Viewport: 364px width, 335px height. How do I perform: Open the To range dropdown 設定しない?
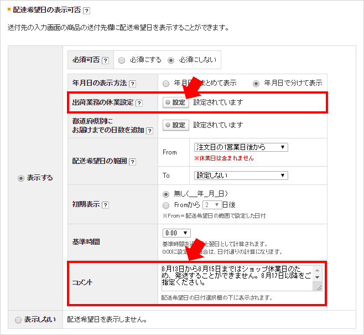point(241,176)
